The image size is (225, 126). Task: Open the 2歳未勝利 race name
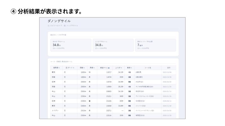point(139,77)
